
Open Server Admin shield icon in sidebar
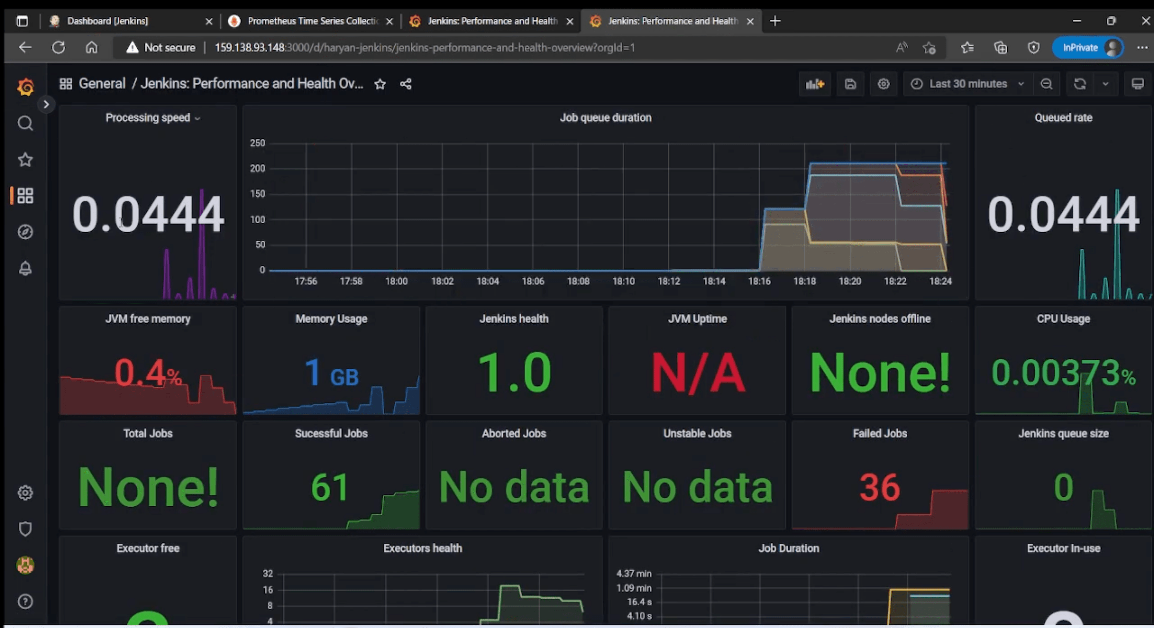click(25, 529)
